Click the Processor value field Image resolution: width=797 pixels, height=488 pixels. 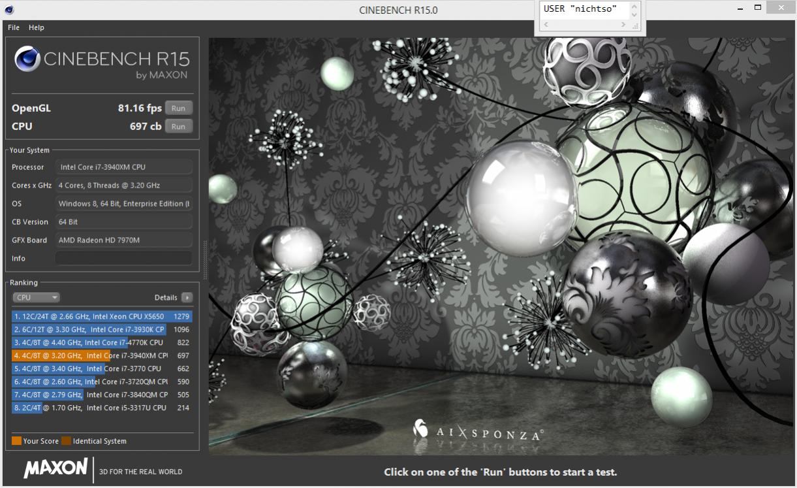(x=124, y=167)
